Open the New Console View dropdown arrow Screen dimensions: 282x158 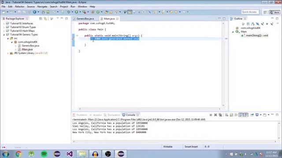[x=268, y=115]
